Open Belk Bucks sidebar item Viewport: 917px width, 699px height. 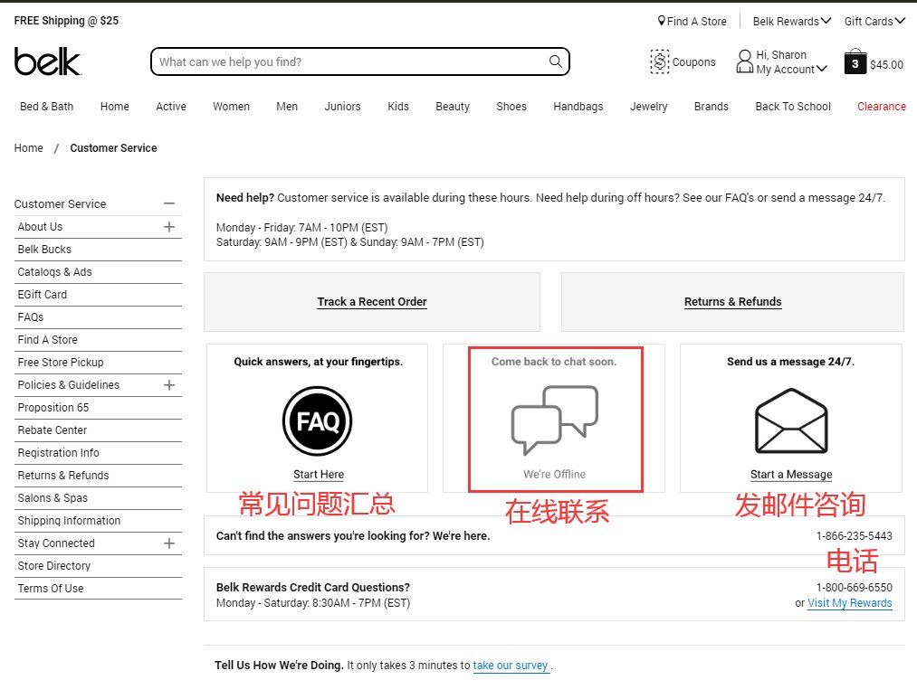point(44,250)
